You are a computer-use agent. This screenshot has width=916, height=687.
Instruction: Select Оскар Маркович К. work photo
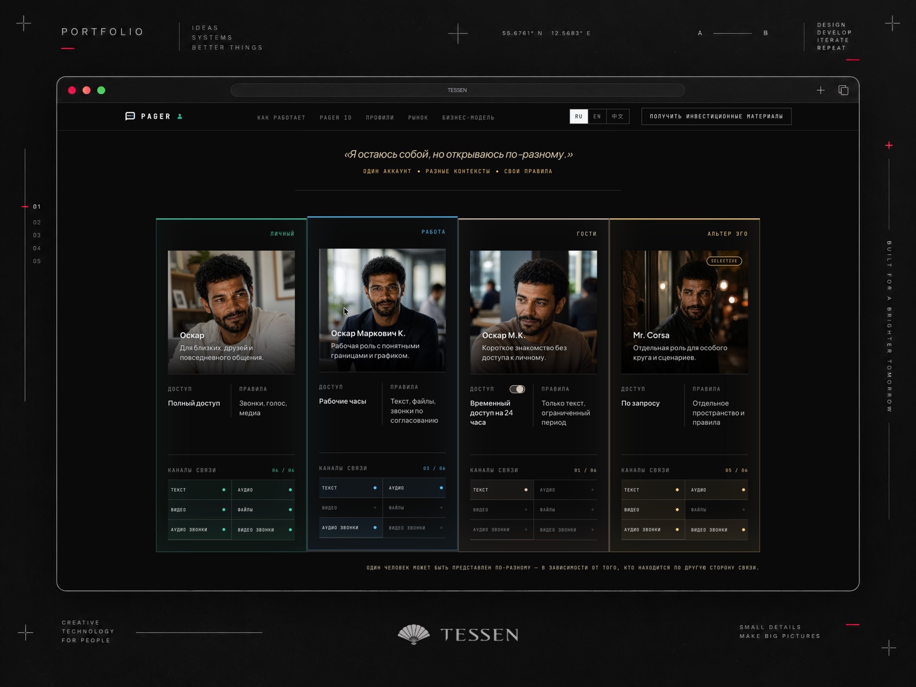click(382, 310)
